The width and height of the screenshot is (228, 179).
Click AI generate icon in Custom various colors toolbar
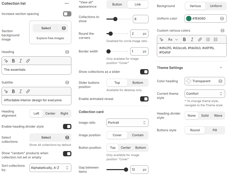point(161,39)
